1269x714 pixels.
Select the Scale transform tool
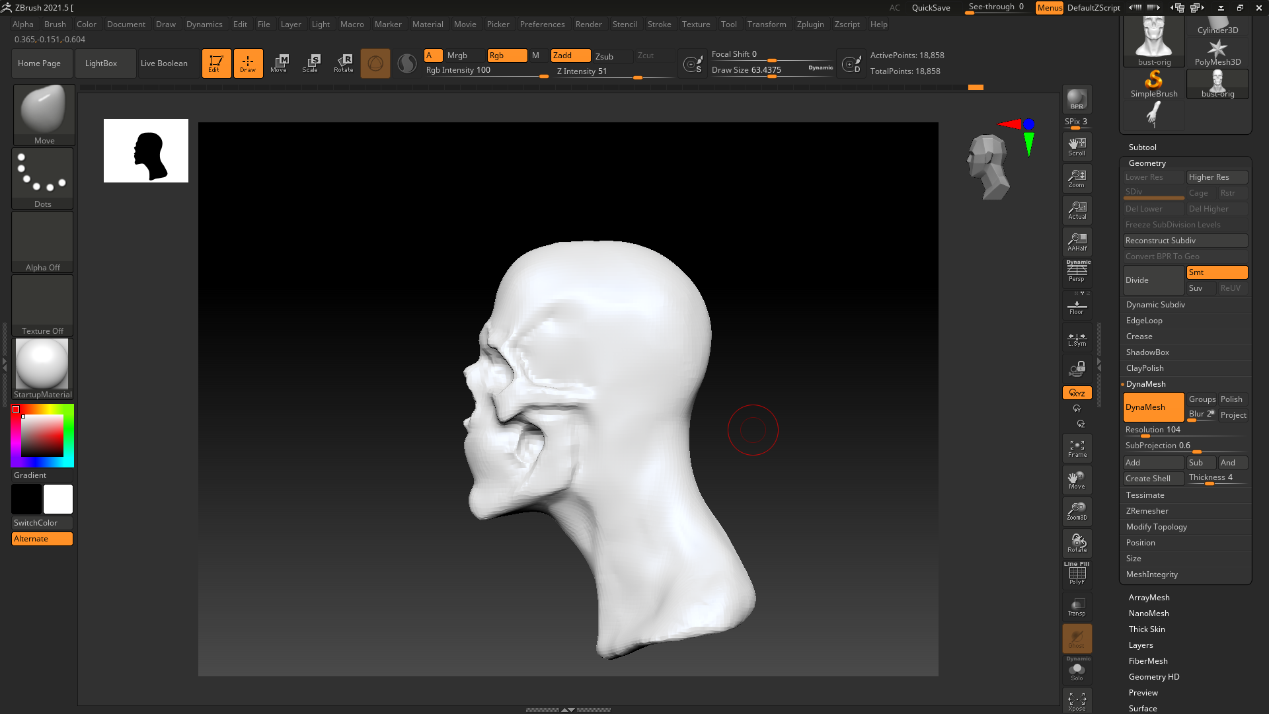(310, 63)
